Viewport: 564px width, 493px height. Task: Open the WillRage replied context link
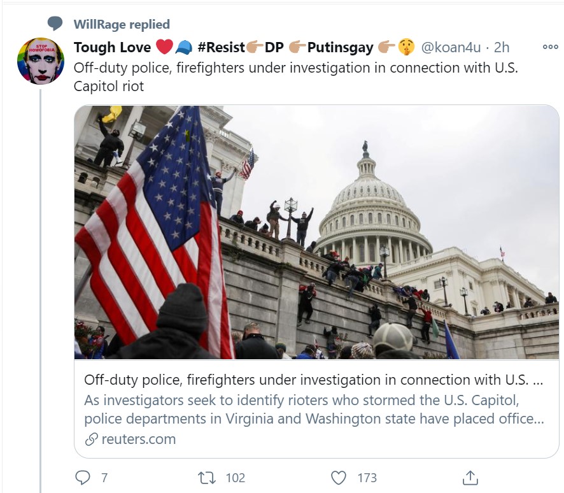click(x=122, y=24)
